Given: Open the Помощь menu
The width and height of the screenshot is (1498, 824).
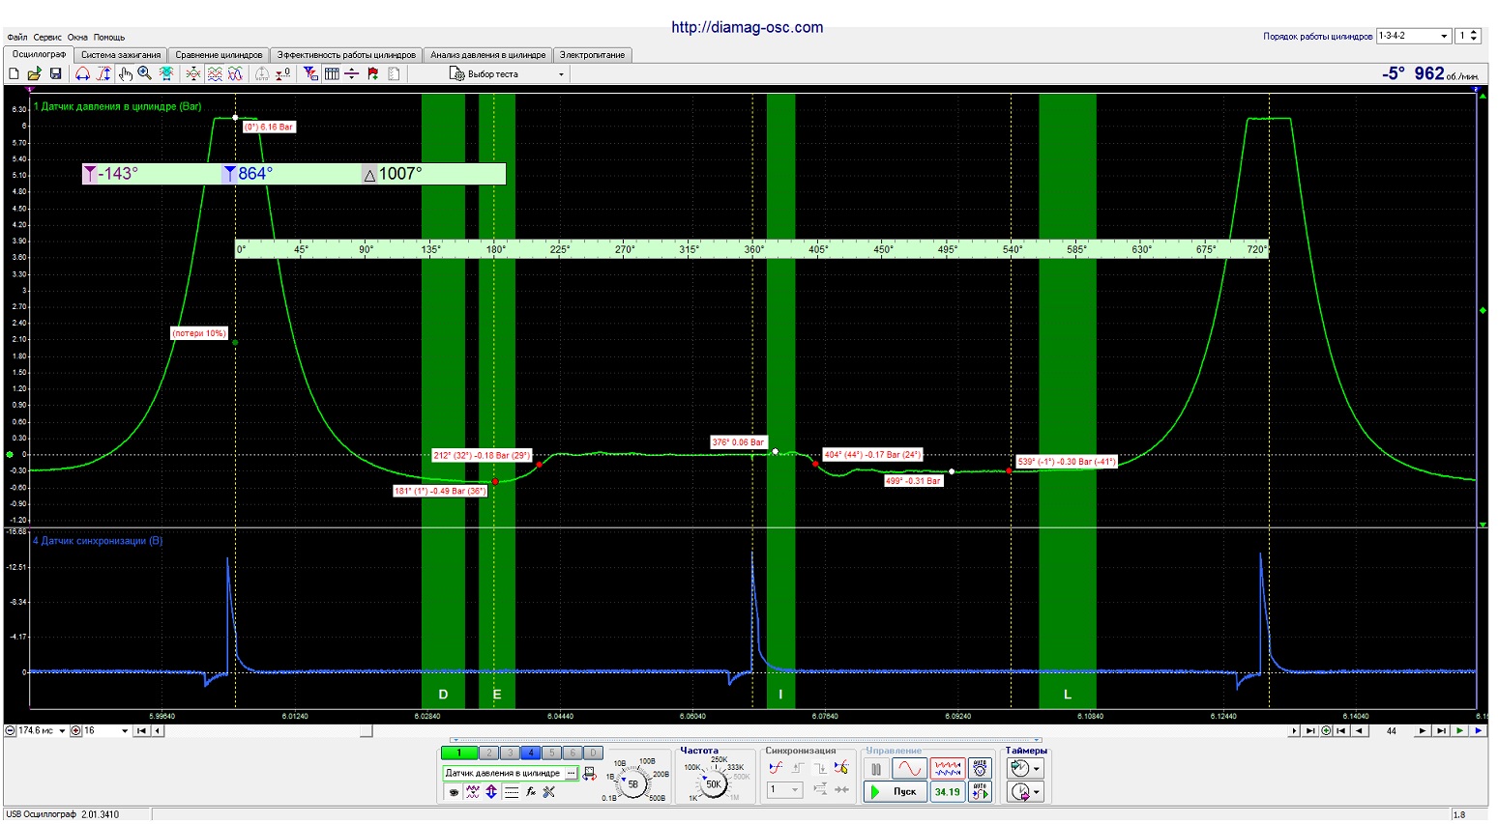Looking at the screenshot, I should coord(109,38).
